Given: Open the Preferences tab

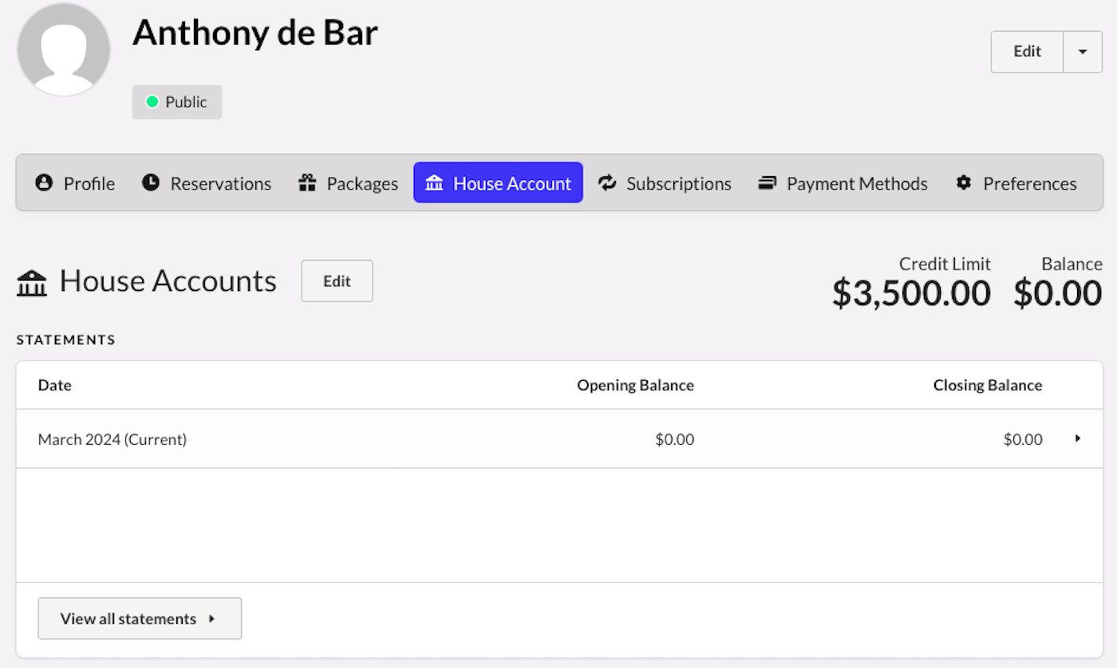Looking at the screenshot, I should click(x=1016, y=183).
